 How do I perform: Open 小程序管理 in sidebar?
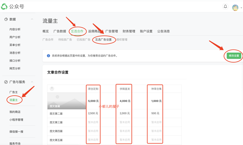[x=16, y=120]
